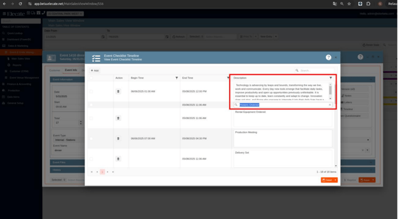Click scroll-down arrow of checklist grid
The width and height of the screenshot is (398, 219).
[x=336, y=166]
